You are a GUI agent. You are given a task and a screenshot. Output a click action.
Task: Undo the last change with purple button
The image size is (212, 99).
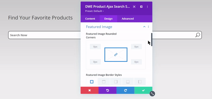pyautogui.click(x=108, y=90)
